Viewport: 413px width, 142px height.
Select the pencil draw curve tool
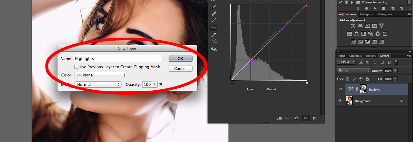tap(214, 35)
